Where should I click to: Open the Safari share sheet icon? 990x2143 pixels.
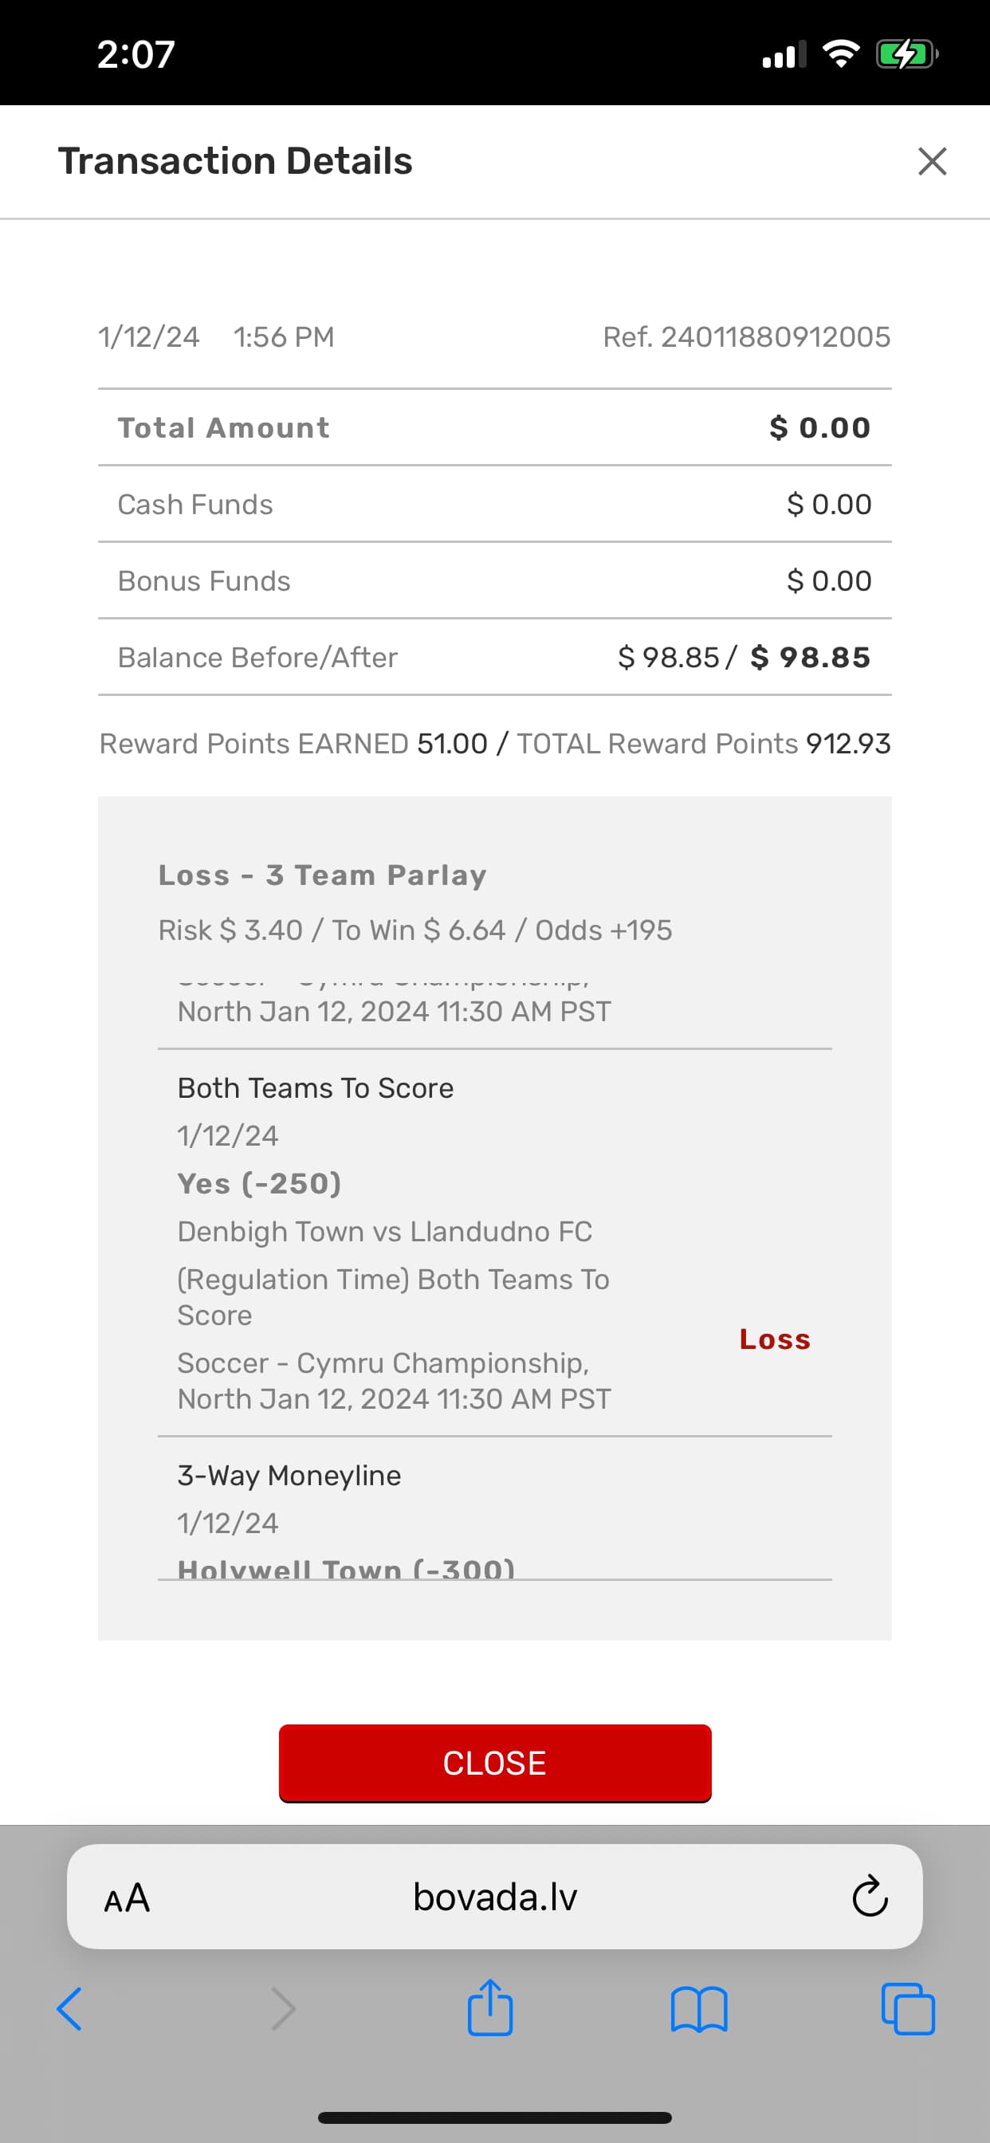(x=490, y=2007)
